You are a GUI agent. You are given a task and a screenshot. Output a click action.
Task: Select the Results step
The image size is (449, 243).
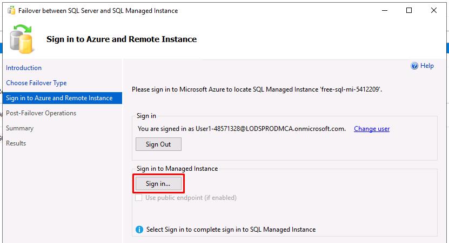coord(16,143)
